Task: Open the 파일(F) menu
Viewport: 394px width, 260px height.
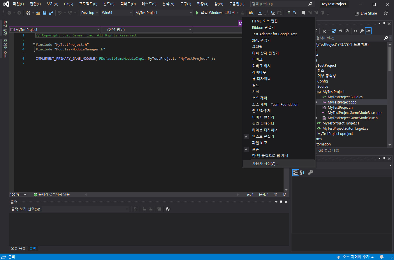Action: pos(18,4)
